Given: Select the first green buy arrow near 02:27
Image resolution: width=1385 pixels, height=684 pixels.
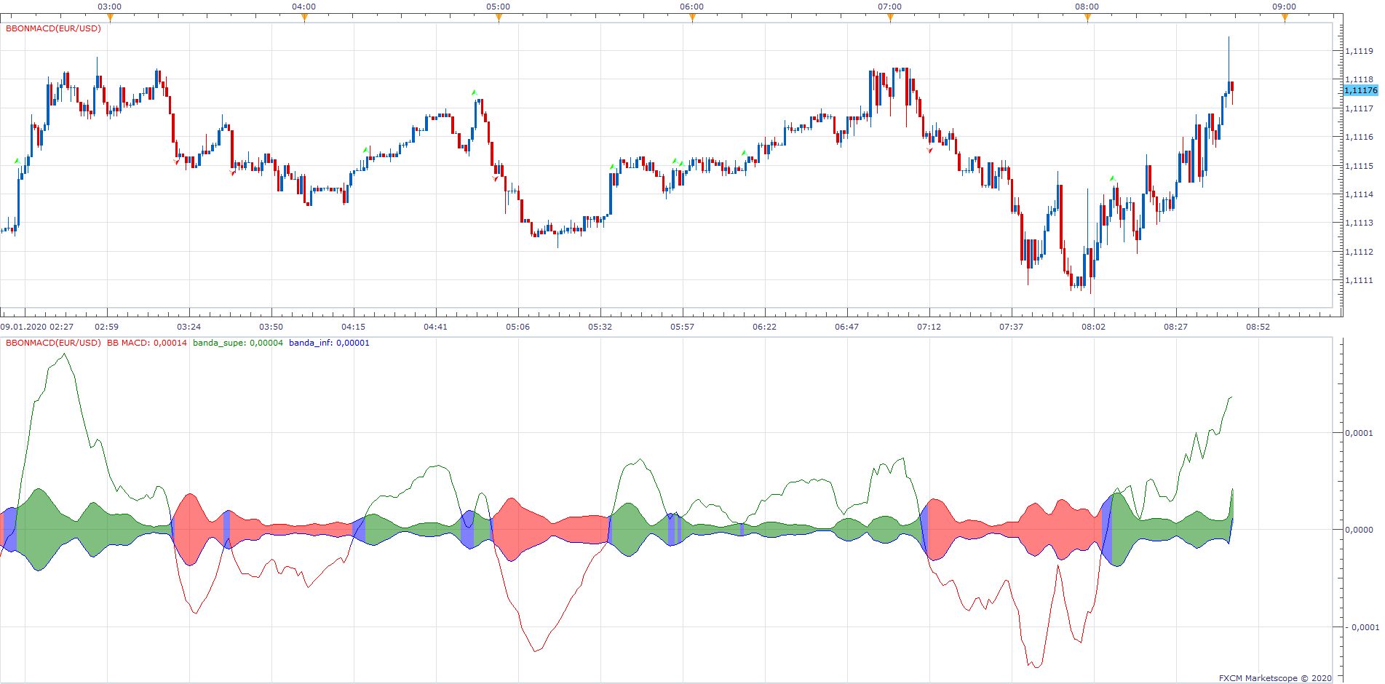Looking at the screenshot, I should (x=17, y=161).
